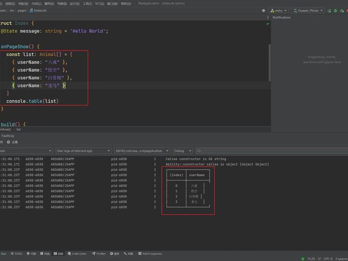Click the list breadcrumb below the editor

(18, 129)
